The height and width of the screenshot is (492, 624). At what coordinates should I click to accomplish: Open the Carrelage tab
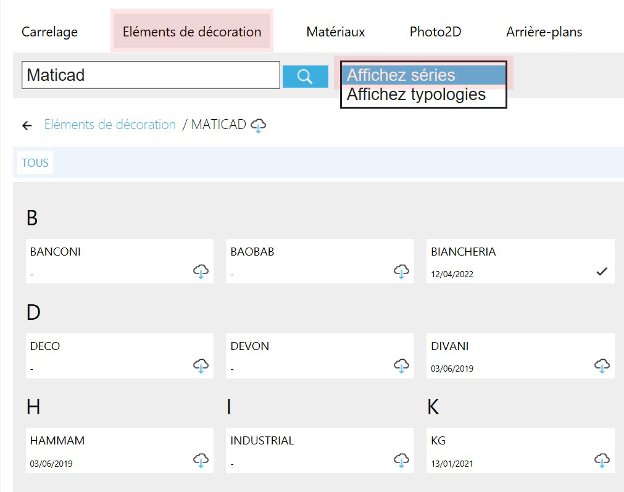tap(50, 32)
